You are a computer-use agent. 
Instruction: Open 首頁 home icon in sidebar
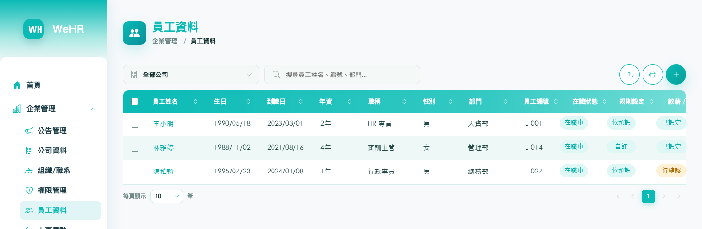pyautogui.click(x=17, y=85)
